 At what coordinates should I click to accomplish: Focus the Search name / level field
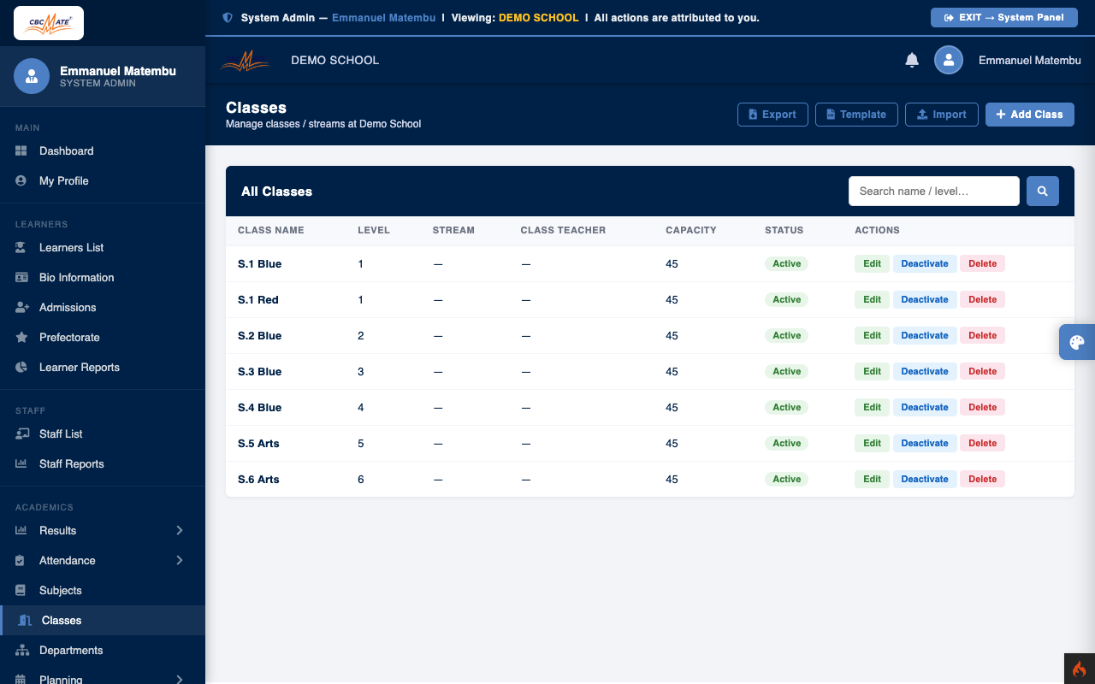pos(934,192)
